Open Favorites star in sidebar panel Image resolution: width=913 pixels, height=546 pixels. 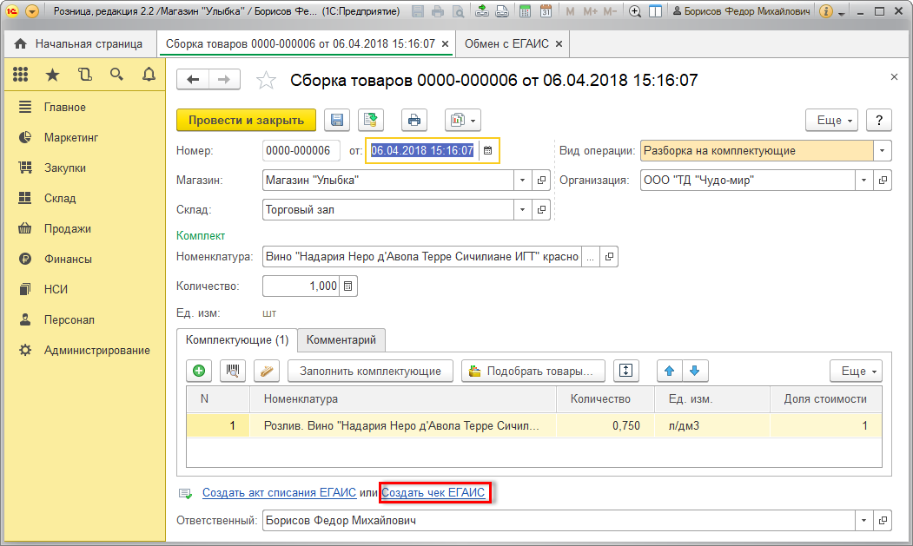(52, 75)
